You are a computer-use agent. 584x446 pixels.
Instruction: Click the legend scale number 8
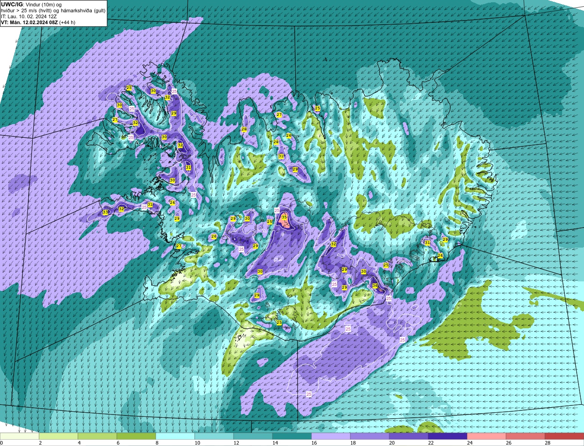point(157,443)
